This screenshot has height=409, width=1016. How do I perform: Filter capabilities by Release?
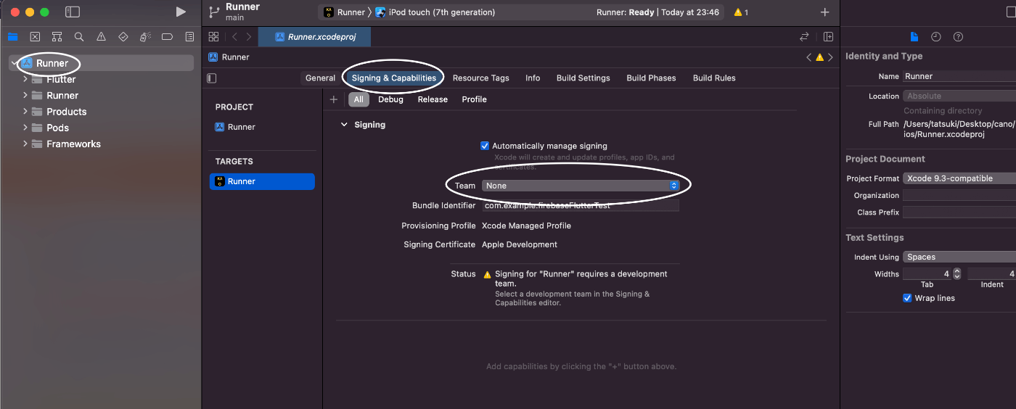click(x=433, y=99)
